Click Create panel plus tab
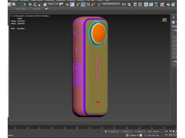This screenshot has height=138, width=185. 173,17
